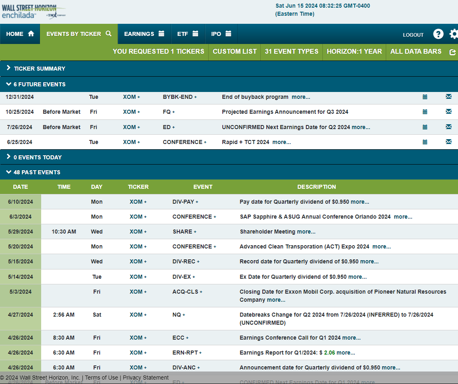
Task: Open Terms of Use footer link
Action: tap(102, 378)
